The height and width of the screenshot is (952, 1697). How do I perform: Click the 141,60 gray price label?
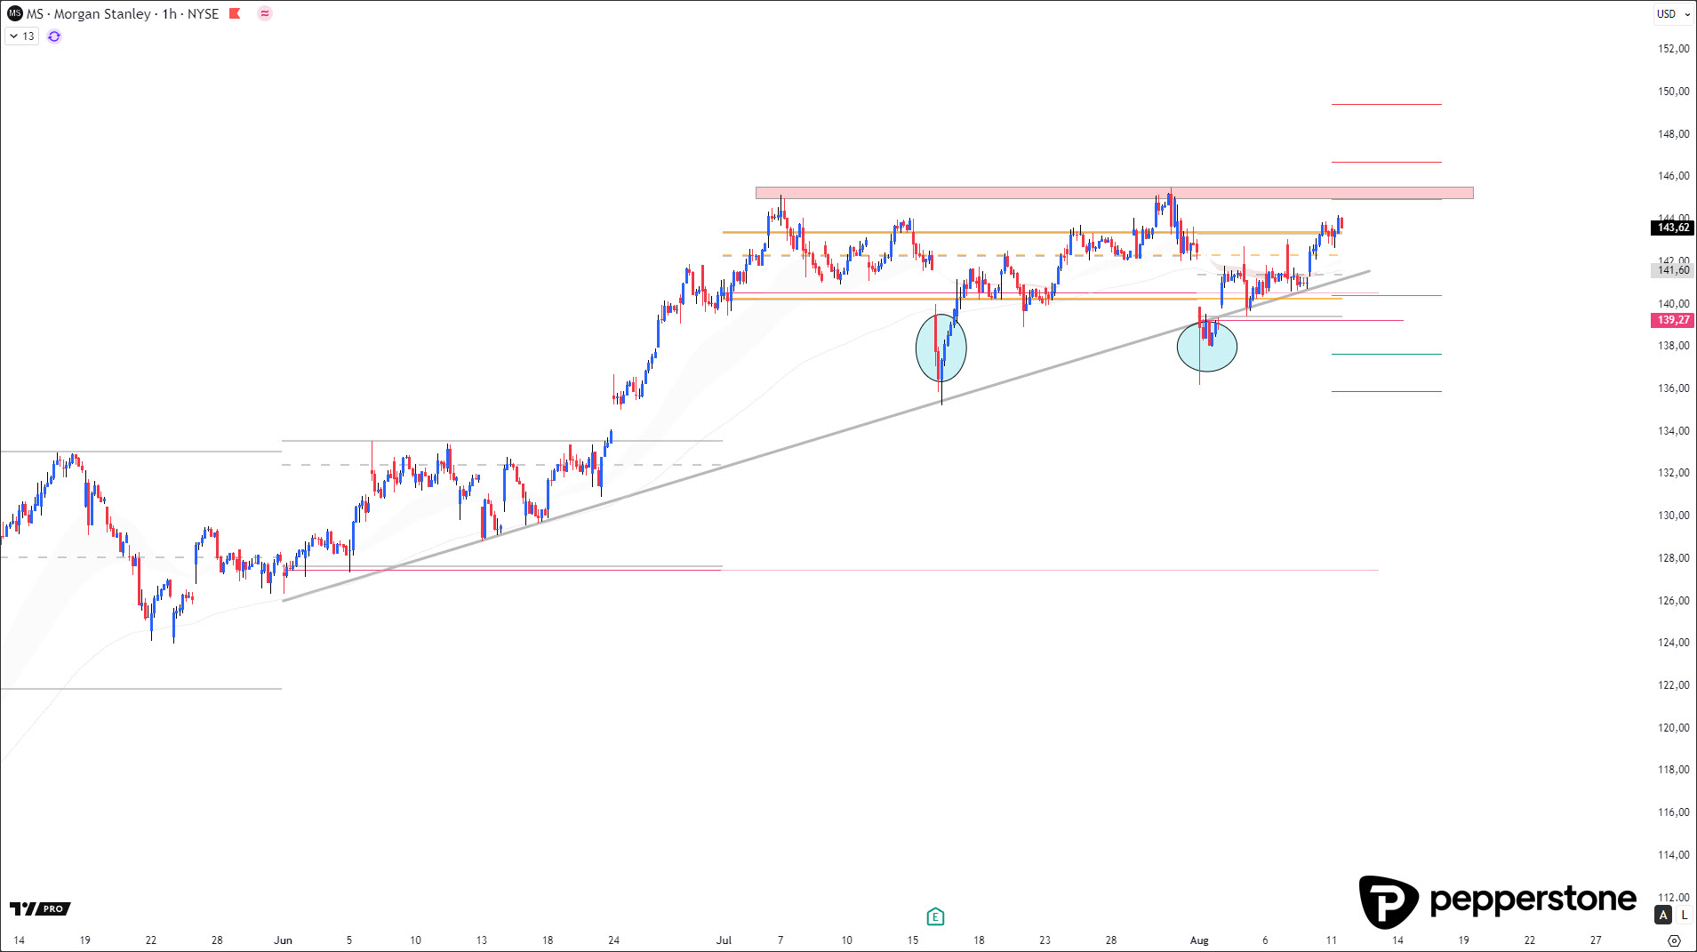1672,270
